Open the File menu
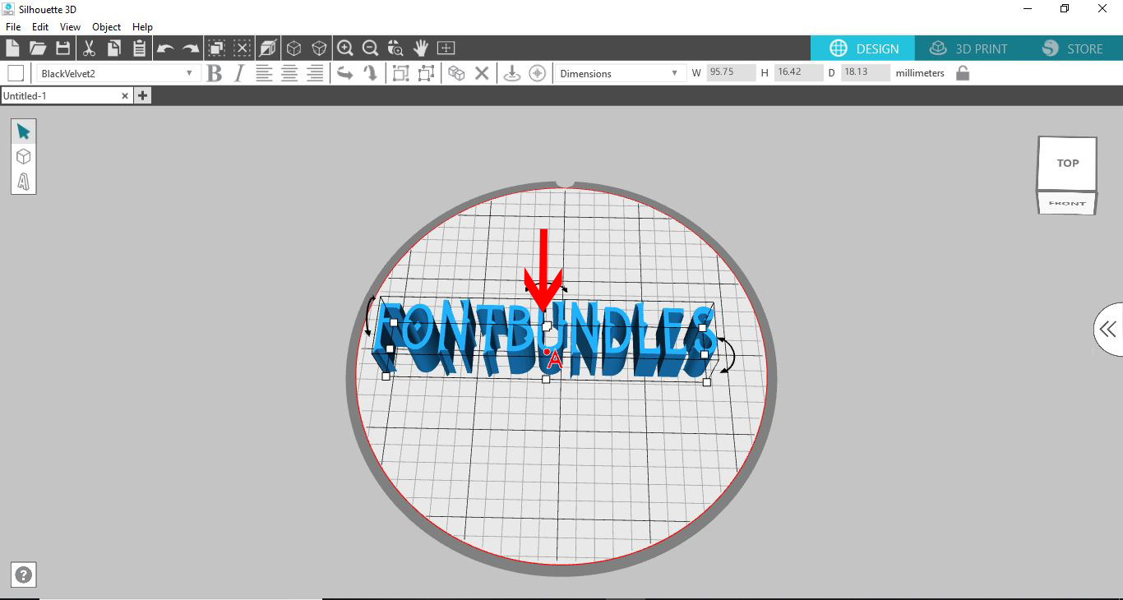 [x=13, y=27]
